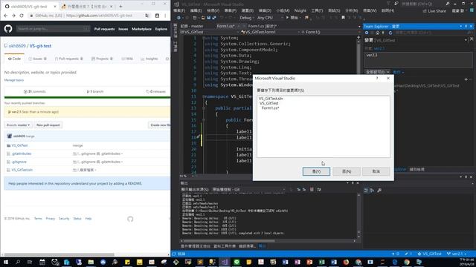Click the commit message box with ver2.3
The image size is (476, 267).
click(418, 59)
